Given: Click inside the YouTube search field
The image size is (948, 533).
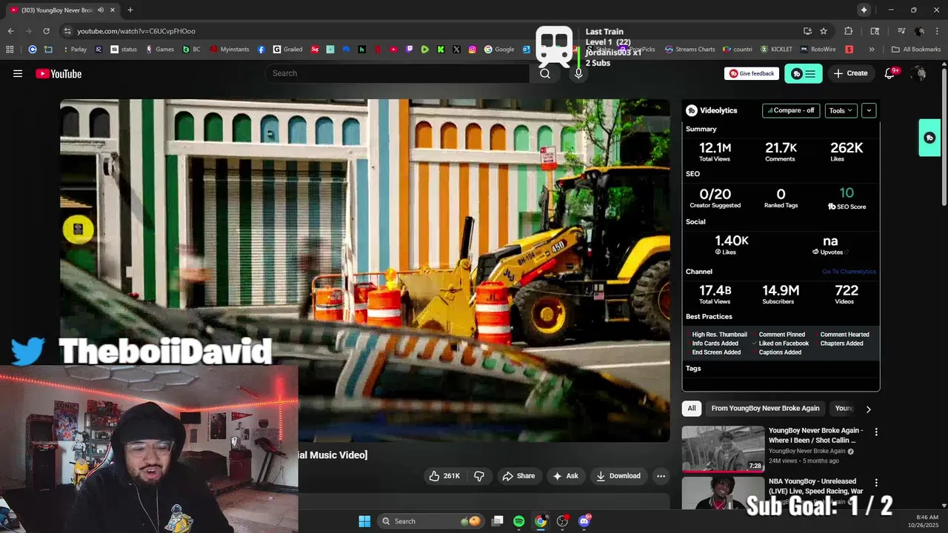Looking at the screenshot, I should coord(398,73).
